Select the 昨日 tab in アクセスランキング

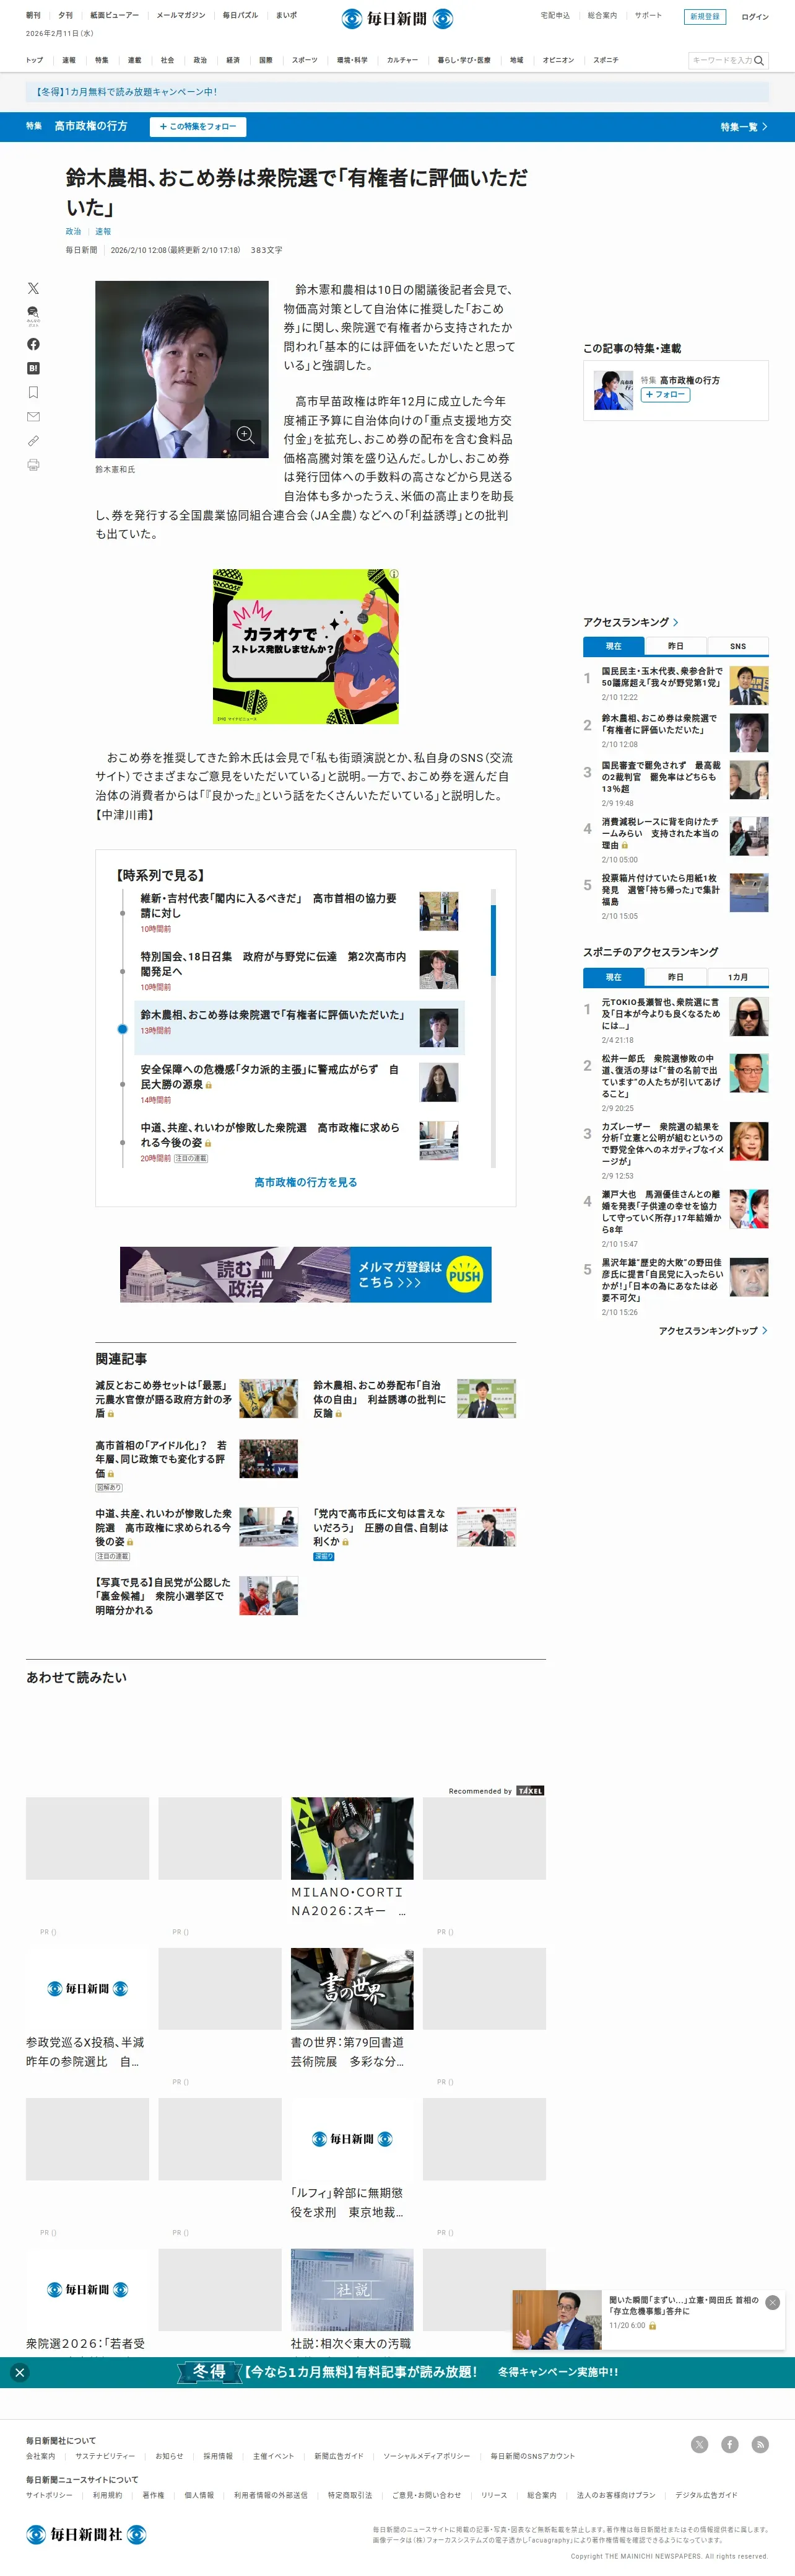pos(675,646)
